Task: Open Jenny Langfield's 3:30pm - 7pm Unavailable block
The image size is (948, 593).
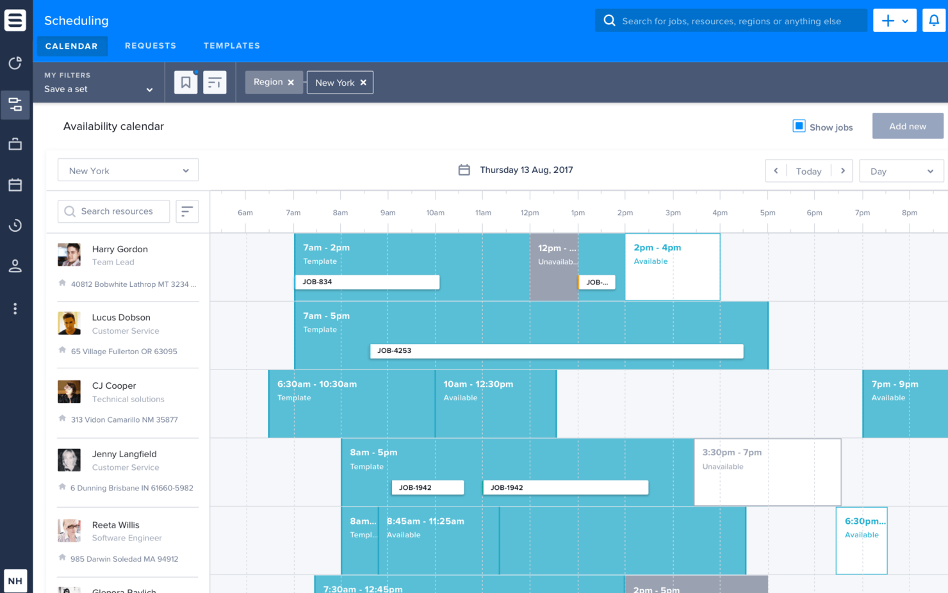Action: pos(767,472)
